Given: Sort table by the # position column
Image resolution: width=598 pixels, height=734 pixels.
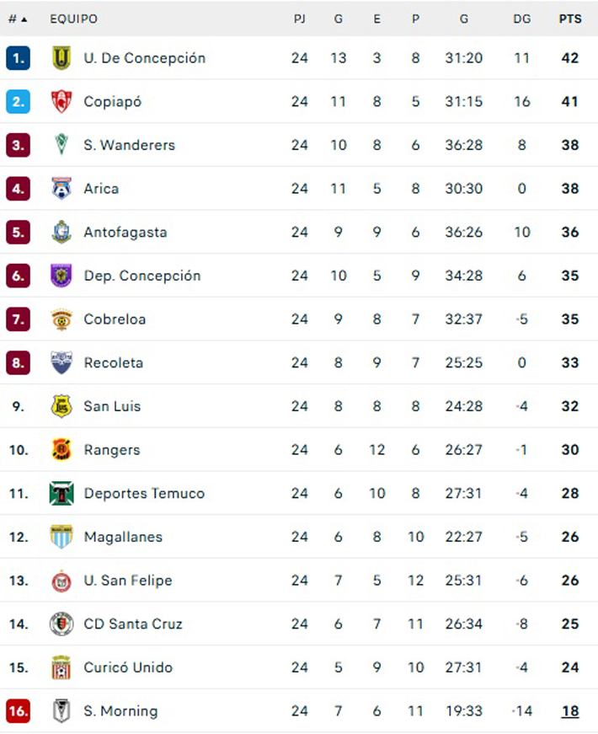Looking at the screenshot, I should coord(18,19).
